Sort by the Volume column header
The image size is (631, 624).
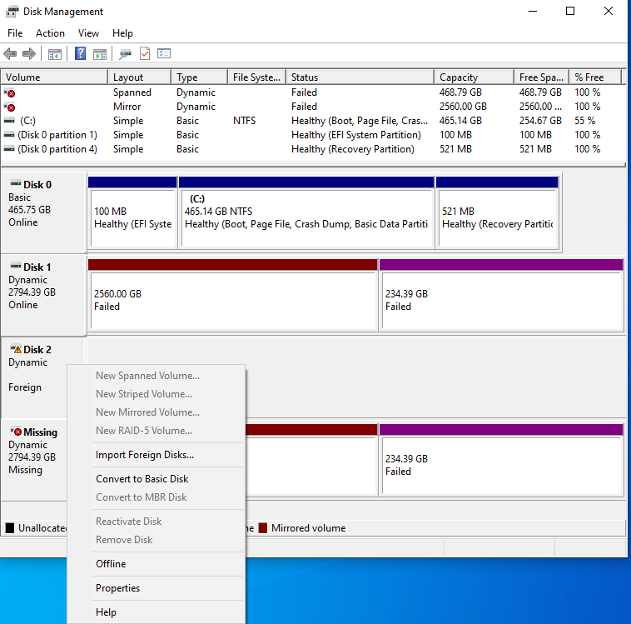click(x=54, y=77)
